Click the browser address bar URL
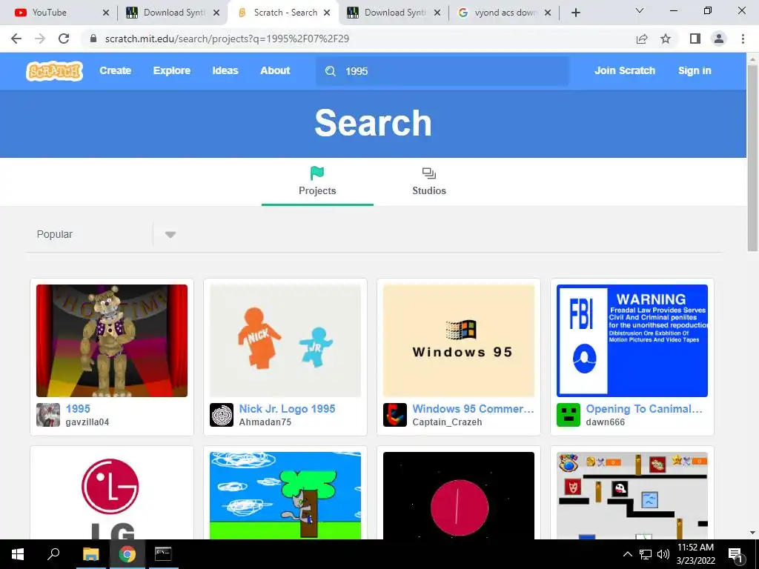The image size is (759, 569). pos(227,39)
